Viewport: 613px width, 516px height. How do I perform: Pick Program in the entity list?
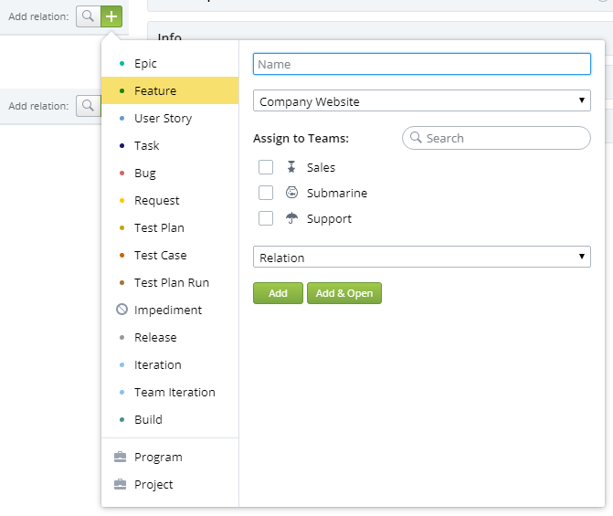pyautogui.click(x=170, y=457)
